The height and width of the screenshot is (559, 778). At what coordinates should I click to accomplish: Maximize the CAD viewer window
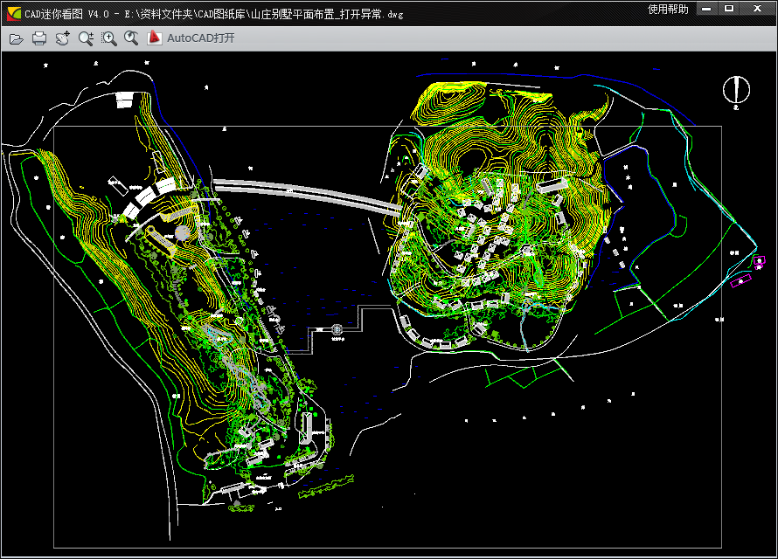coord(729,9)
